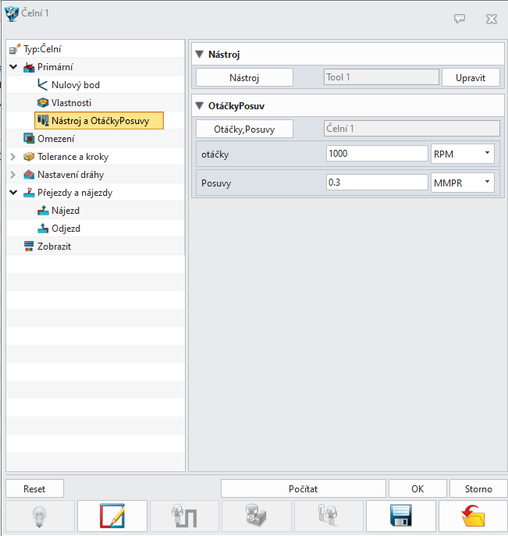Collapse the Nástroj section triangle
508x536 pixels.
tap(199, 54)
